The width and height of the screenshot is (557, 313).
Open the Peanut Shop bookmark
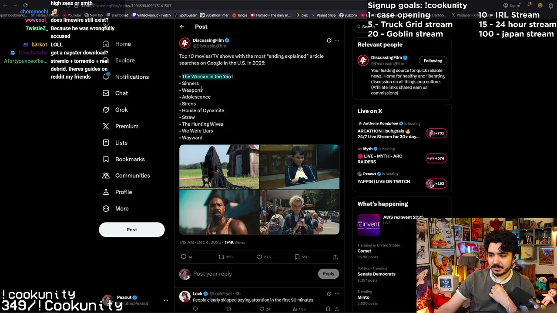click(x=323, y=15)
